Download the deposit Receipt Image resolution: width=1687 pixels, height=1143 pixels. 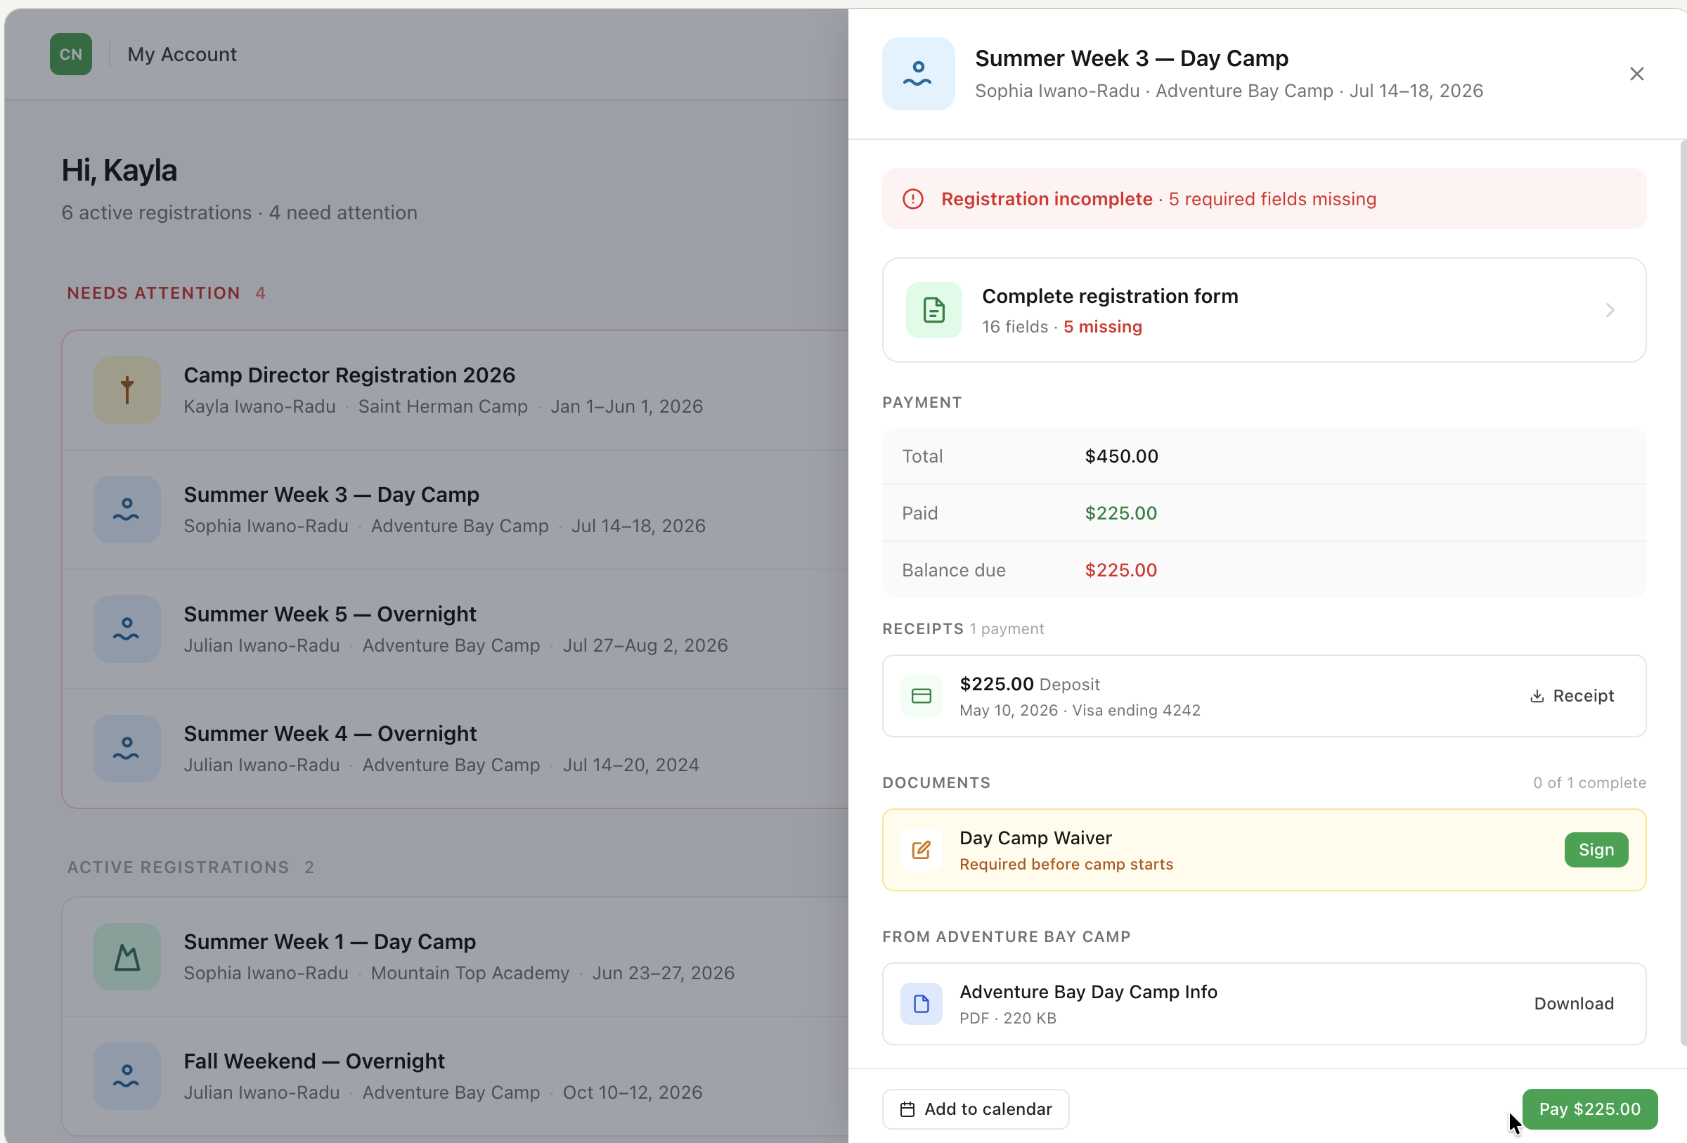pos(1572,696)
